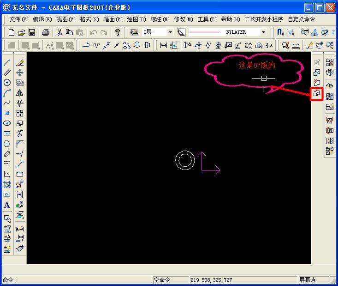Click the linear dimension icon
Viewport: 338px width, 286px height.
164,45
